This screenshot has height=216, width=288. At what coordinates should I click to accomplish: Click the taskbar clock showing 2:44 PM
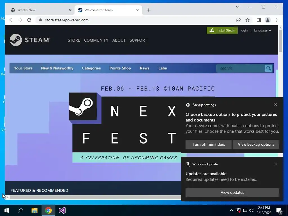tap(264, 210)
